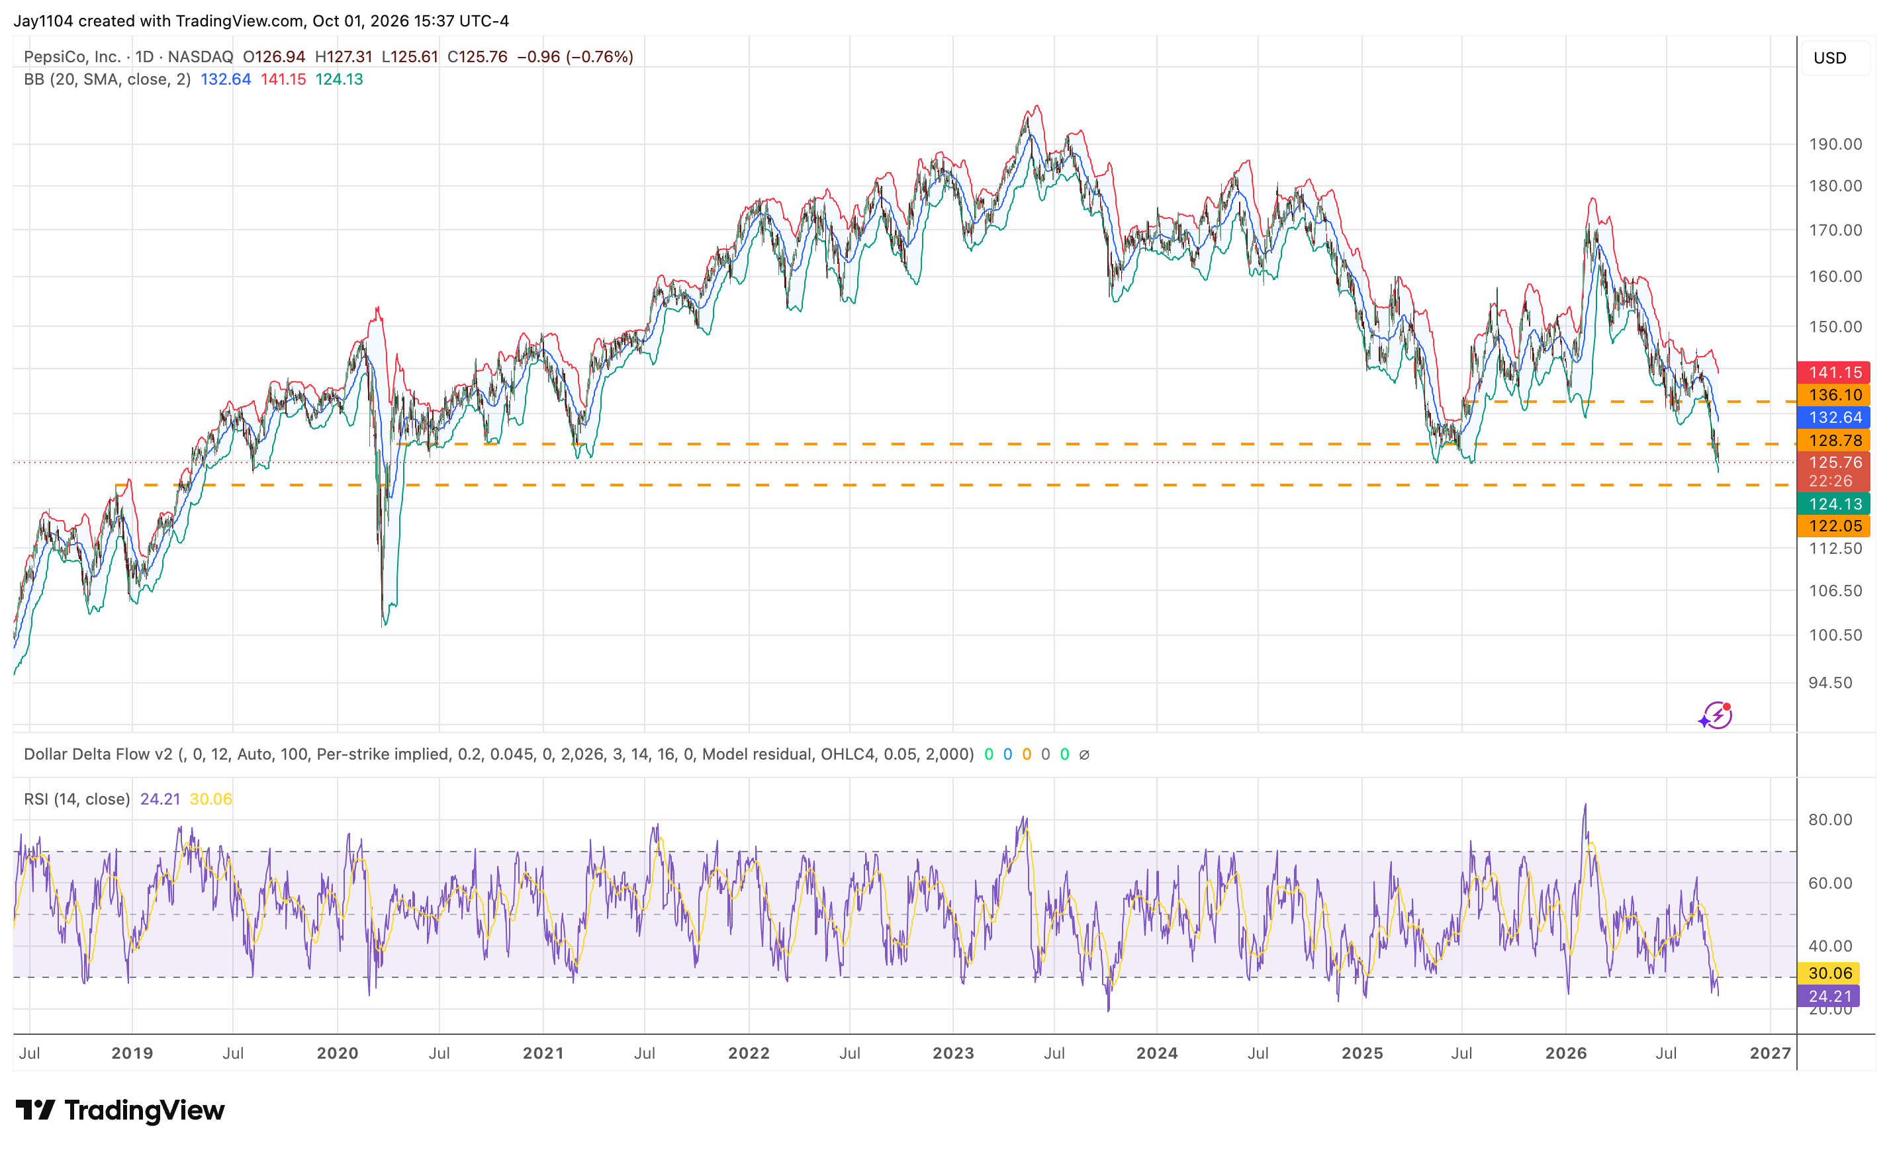Click the purple 24.21 RSI legend value
The image size is (1889, 1150).
(160, 799)
